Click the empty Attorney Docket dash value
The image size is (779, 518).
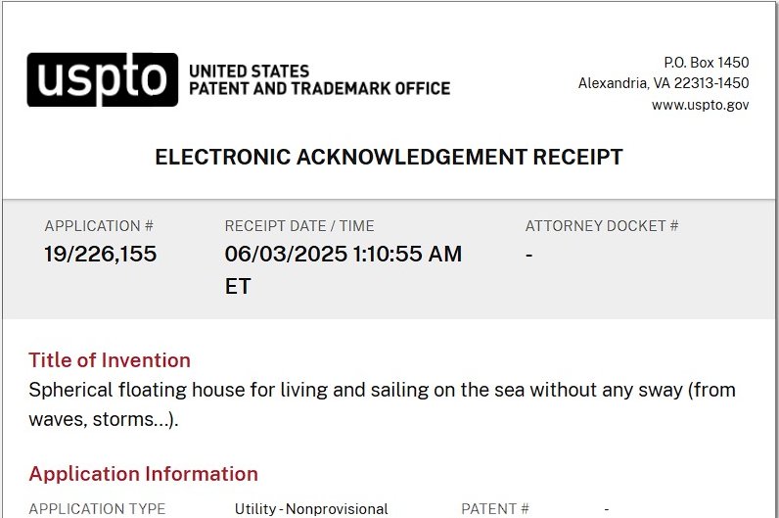pyautogui.click(x=529, y=255)
